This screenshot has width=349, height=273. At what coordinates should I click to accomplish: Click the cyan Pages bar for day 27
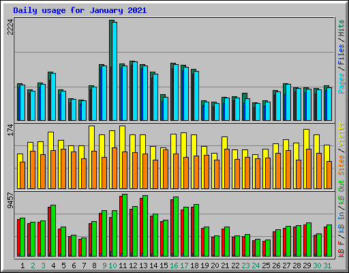pos(288,102)
